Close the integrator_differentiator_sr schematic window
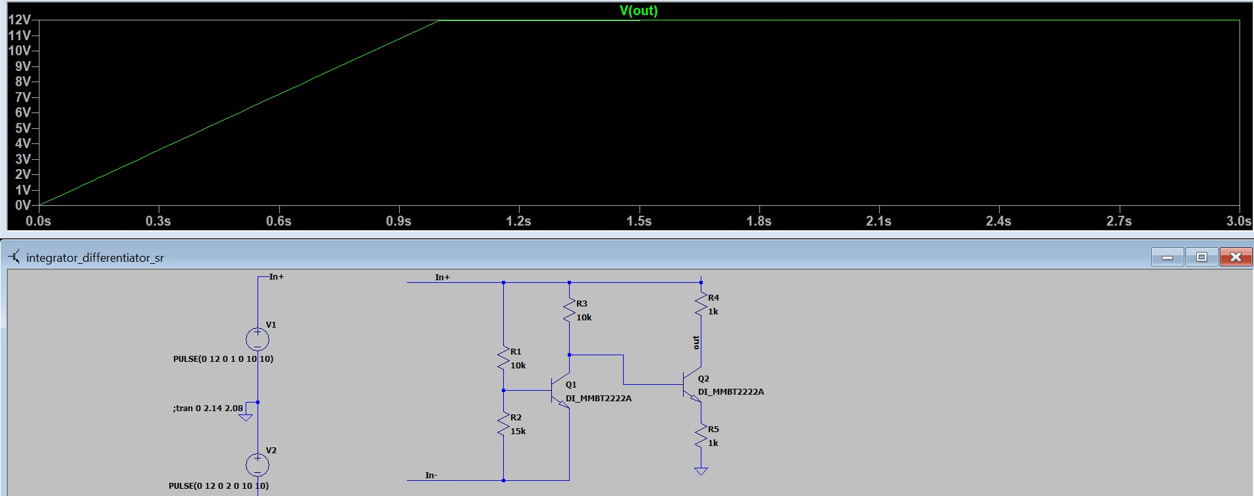The width and height of the screenshot is (1254, 496). 1236,257
